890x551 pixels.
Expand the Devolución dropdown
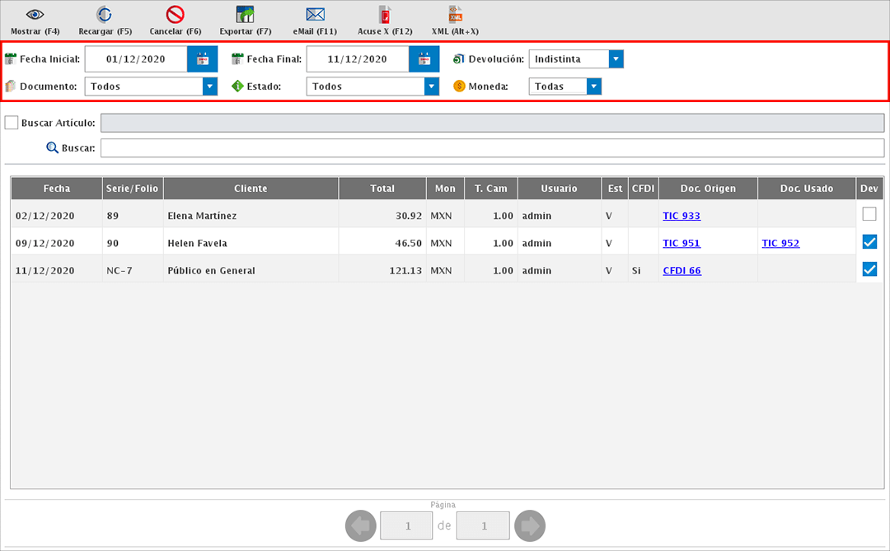(x=616, y=59)
